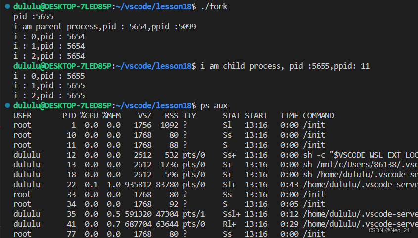
Task: Click PID "77" in the last root row
Action: [71, 234]
